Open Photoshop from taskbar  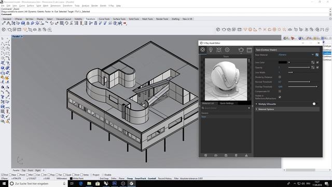[x=115, y=183]
